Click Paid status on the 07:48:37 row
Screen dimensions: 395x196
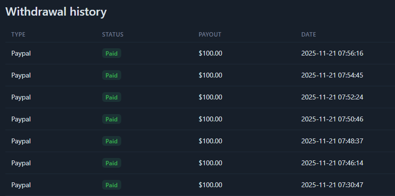tap(111, 141)
